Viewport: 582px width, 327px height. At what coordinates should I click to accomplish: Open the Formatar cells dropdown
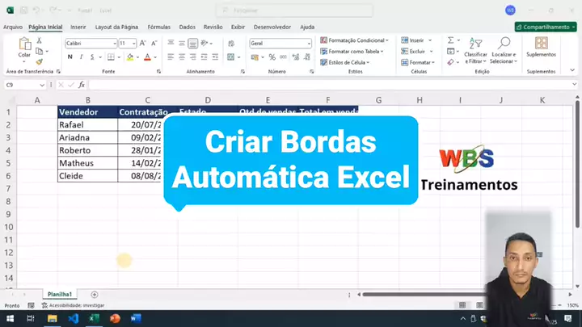pos(418,62)
